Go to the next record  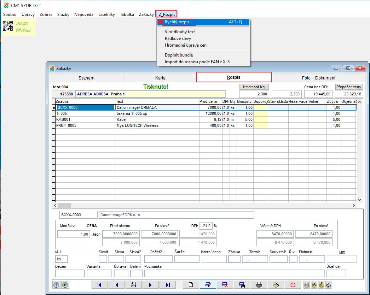[151, 285]
